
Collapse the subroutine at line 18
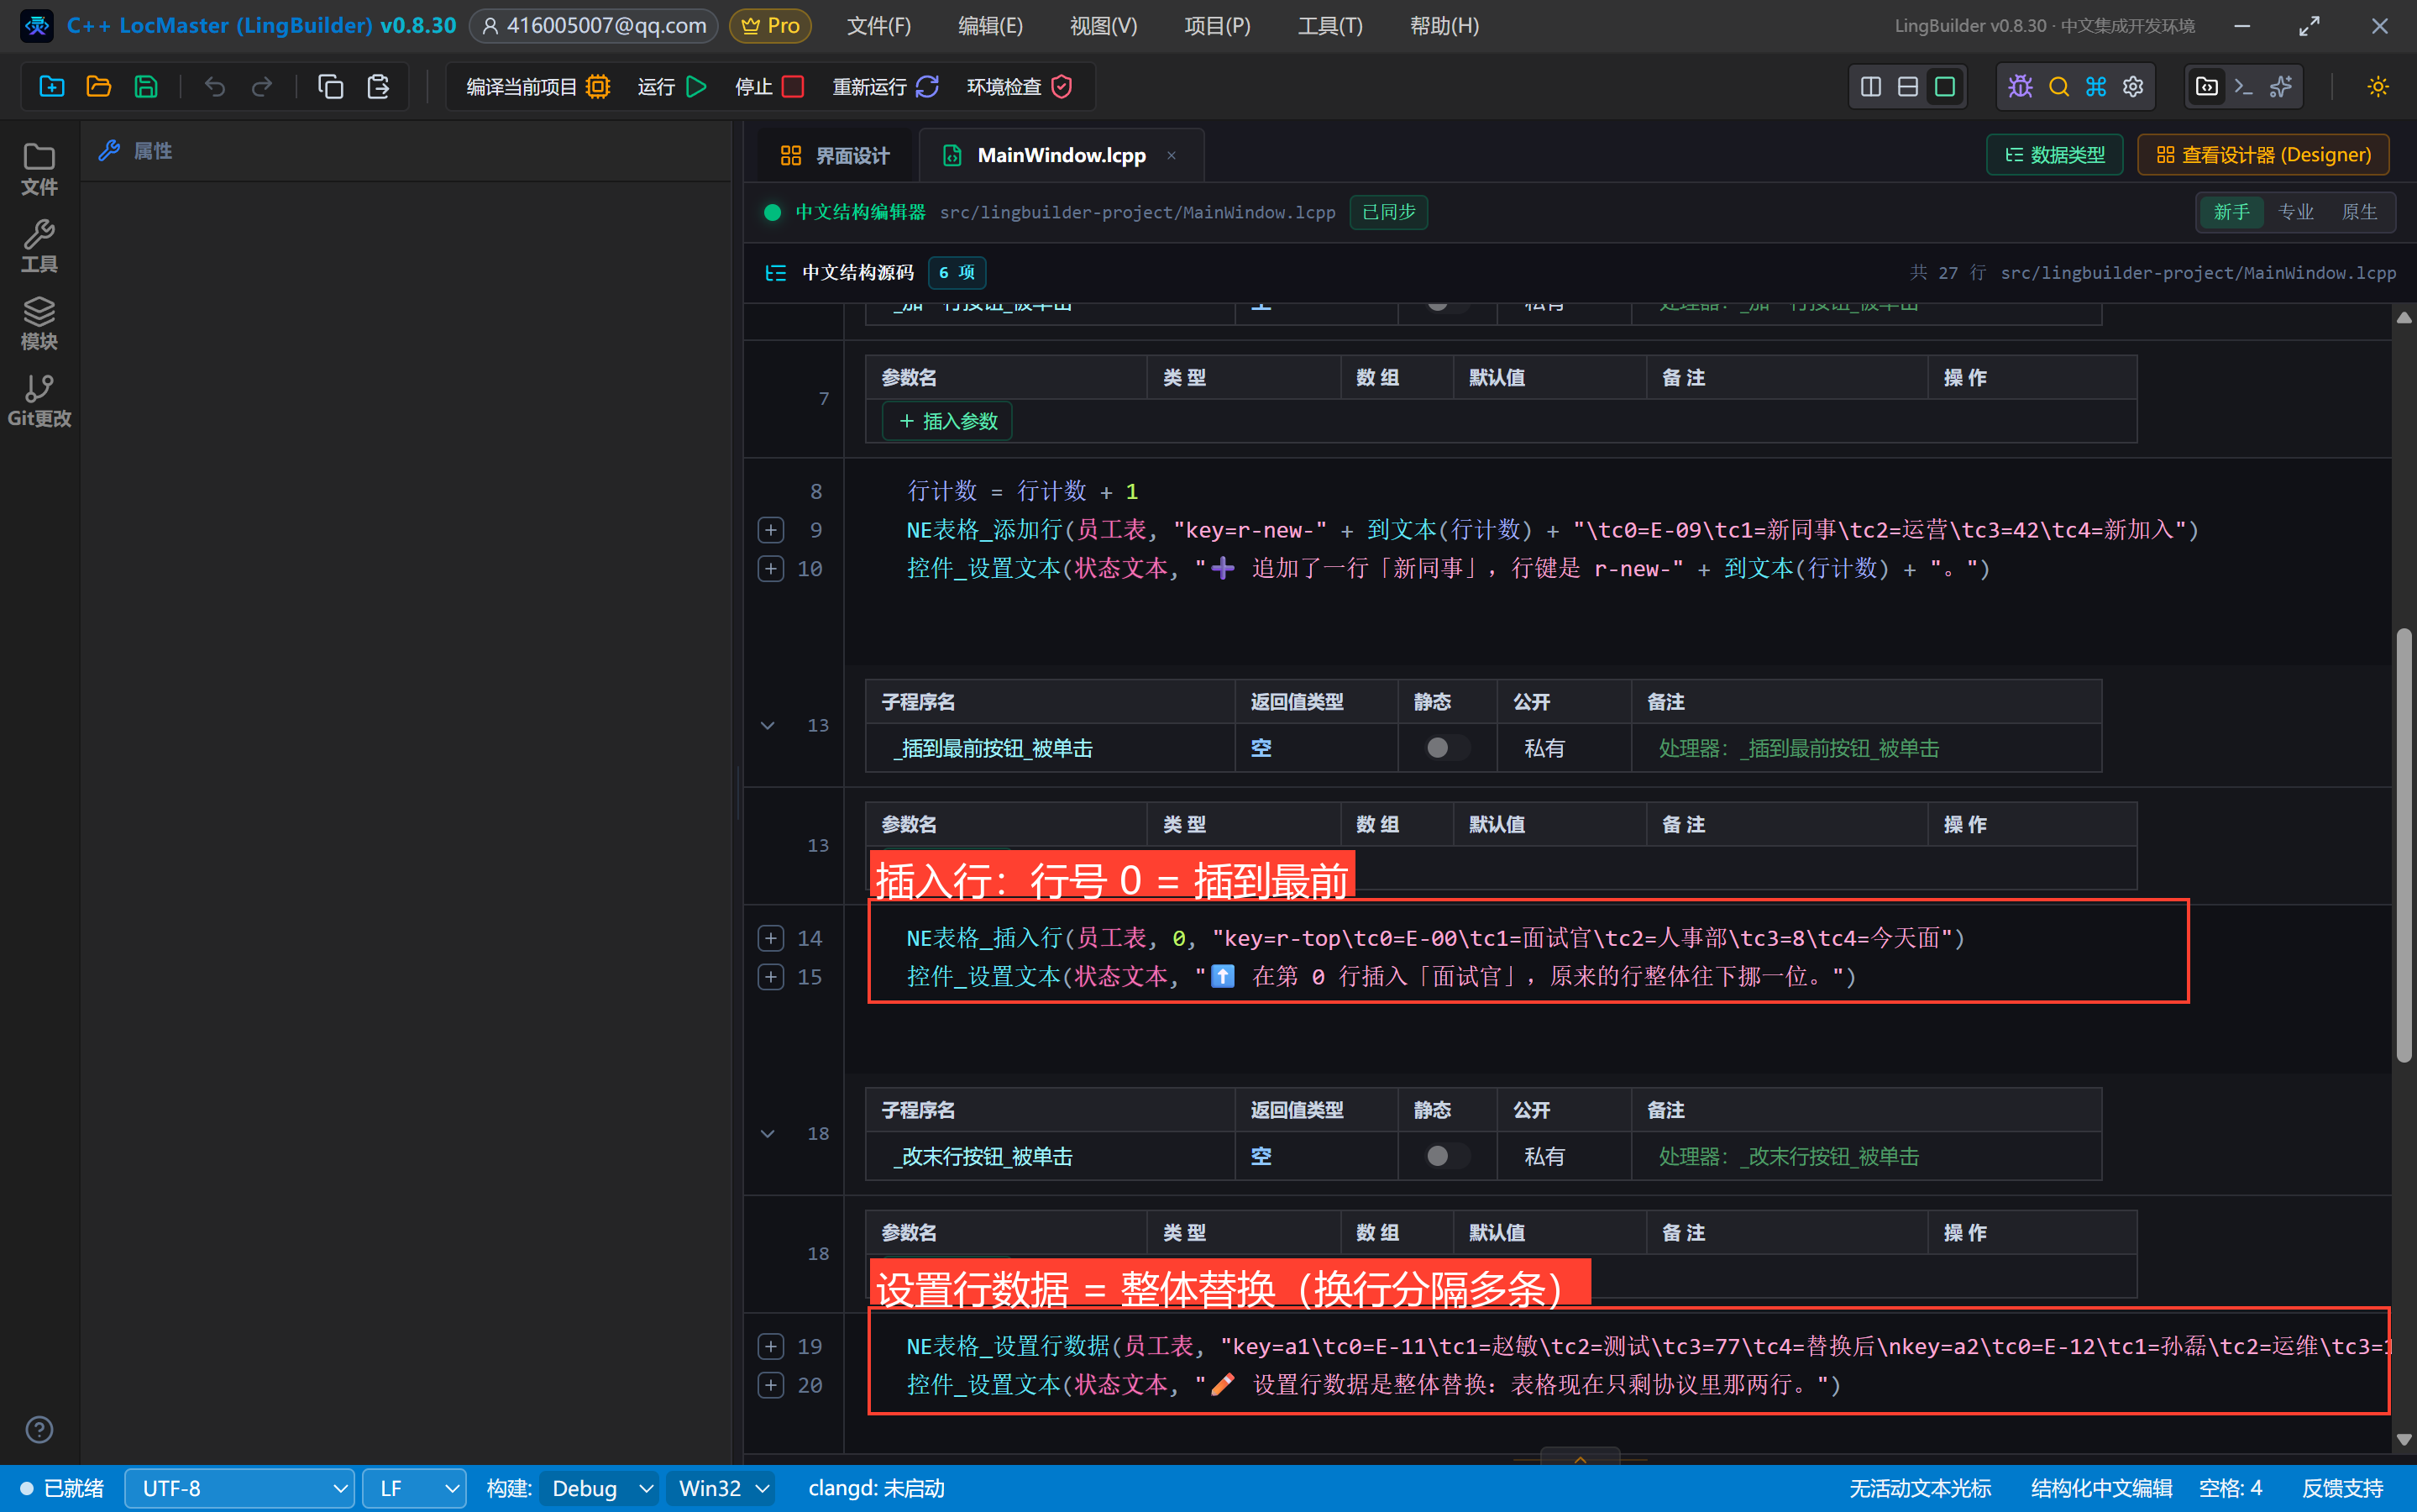768,1133
